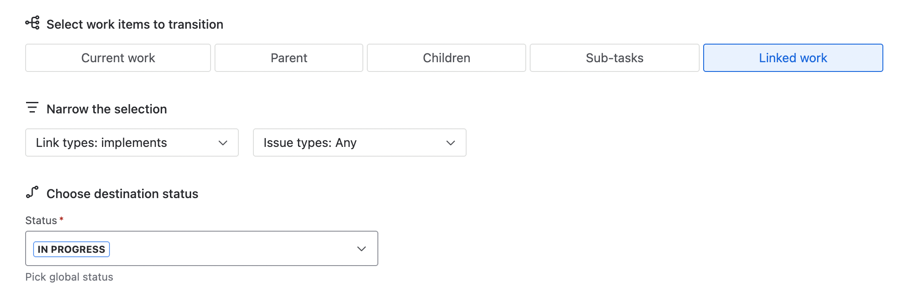Screen dimensions: 912x300
Task: Select the Current work option
Action: (118, 58)
